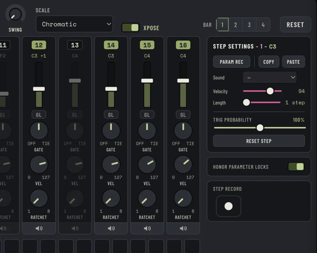The height and width of the screenshot is (253, 317).
Task: Click the Velocity value 94
Action: (301, 91)
